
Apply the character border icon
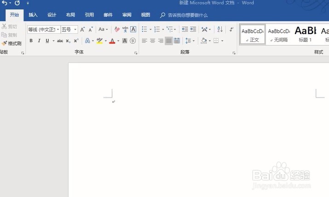133,29
